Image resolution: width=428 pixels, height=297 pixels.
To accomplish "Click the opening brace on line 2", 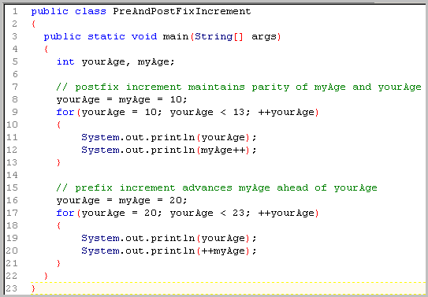I will (x=33, y=24).
